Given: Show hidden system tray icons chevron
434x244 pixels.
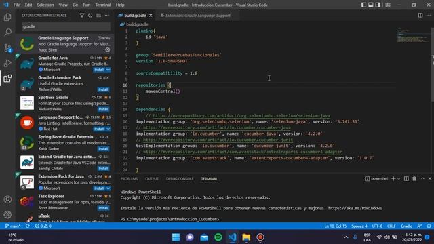Looking at the screenshot, I should click(346, 237).
